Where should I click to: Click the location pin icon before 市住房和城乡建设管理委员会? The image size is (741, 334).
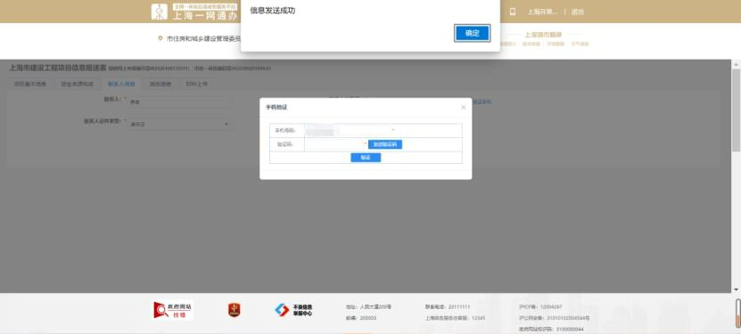coord(161,38)
